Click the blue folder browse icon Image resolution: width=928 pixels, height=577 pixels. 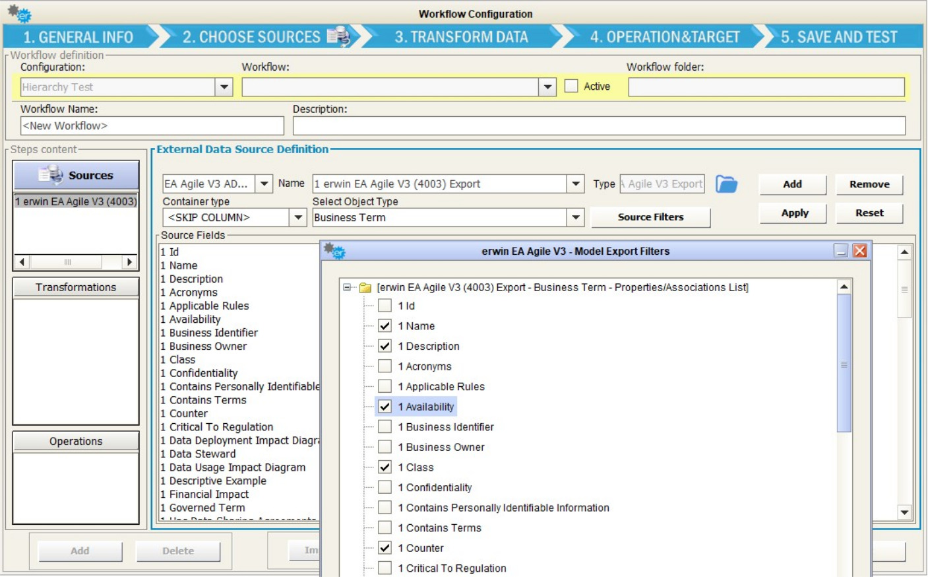[726, 184]
